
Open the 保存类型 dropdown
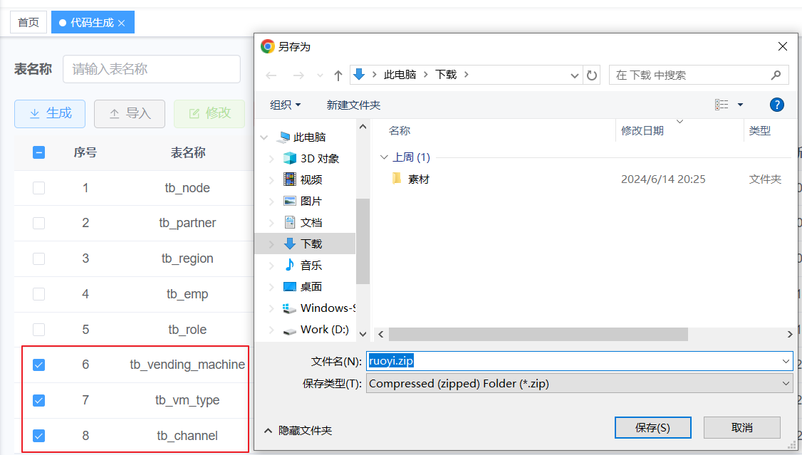tap(578, 383)
